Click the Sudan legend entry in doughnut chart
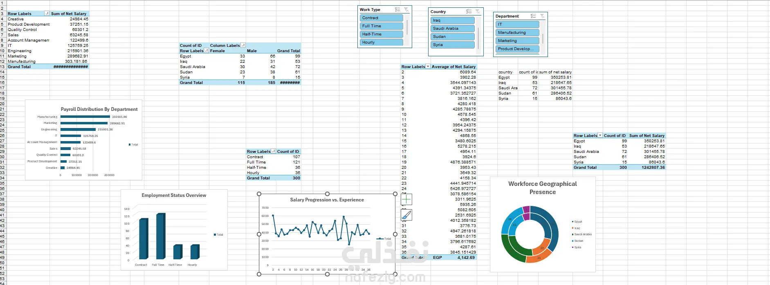 tap(577, 241)
